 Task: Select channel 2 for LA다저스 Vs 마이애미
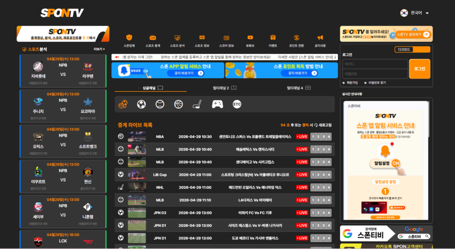coord(318,200)
